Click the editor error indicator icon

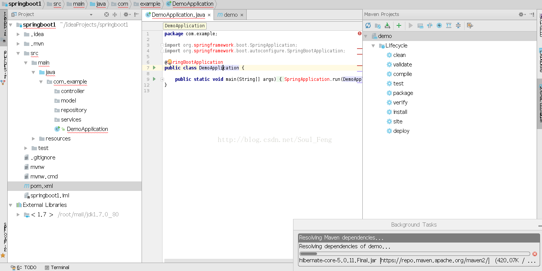360,33
